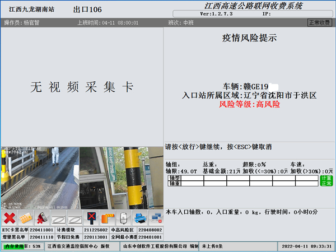The height and width of the screenshot is (252, 336).
Task: Click the card reader device icon
Action: point(42,217)
